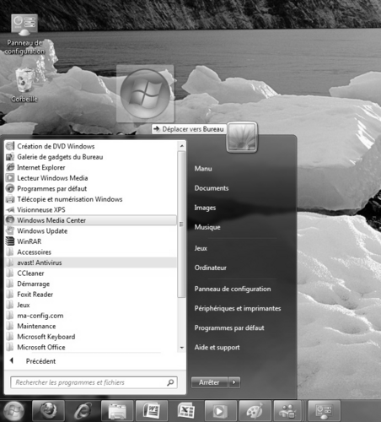
Task: Click the programs list scrollbar down arrow
Action: (182, 348)
